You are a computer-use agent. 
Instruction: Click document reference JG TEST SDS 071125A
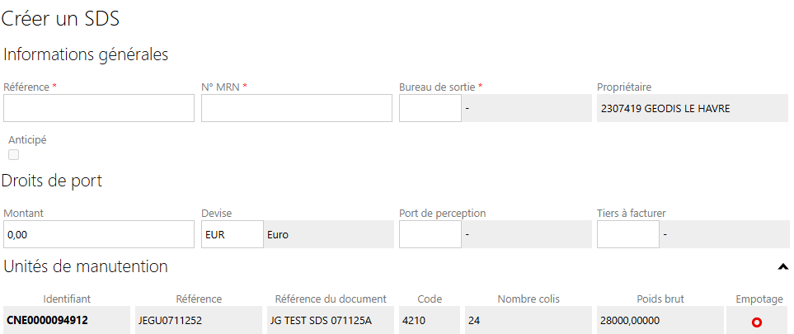pyautogui.click(x=320, y=320)
